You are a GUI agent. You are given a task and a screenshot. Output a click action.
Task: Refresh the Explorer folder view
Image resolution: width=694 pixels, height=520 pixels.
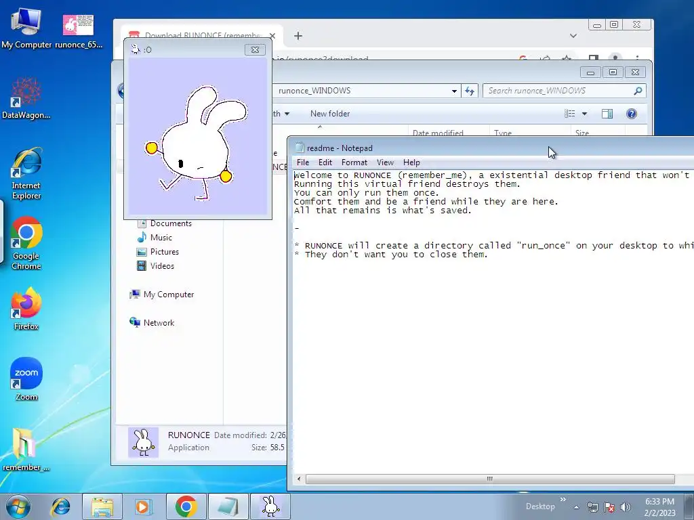470,91
